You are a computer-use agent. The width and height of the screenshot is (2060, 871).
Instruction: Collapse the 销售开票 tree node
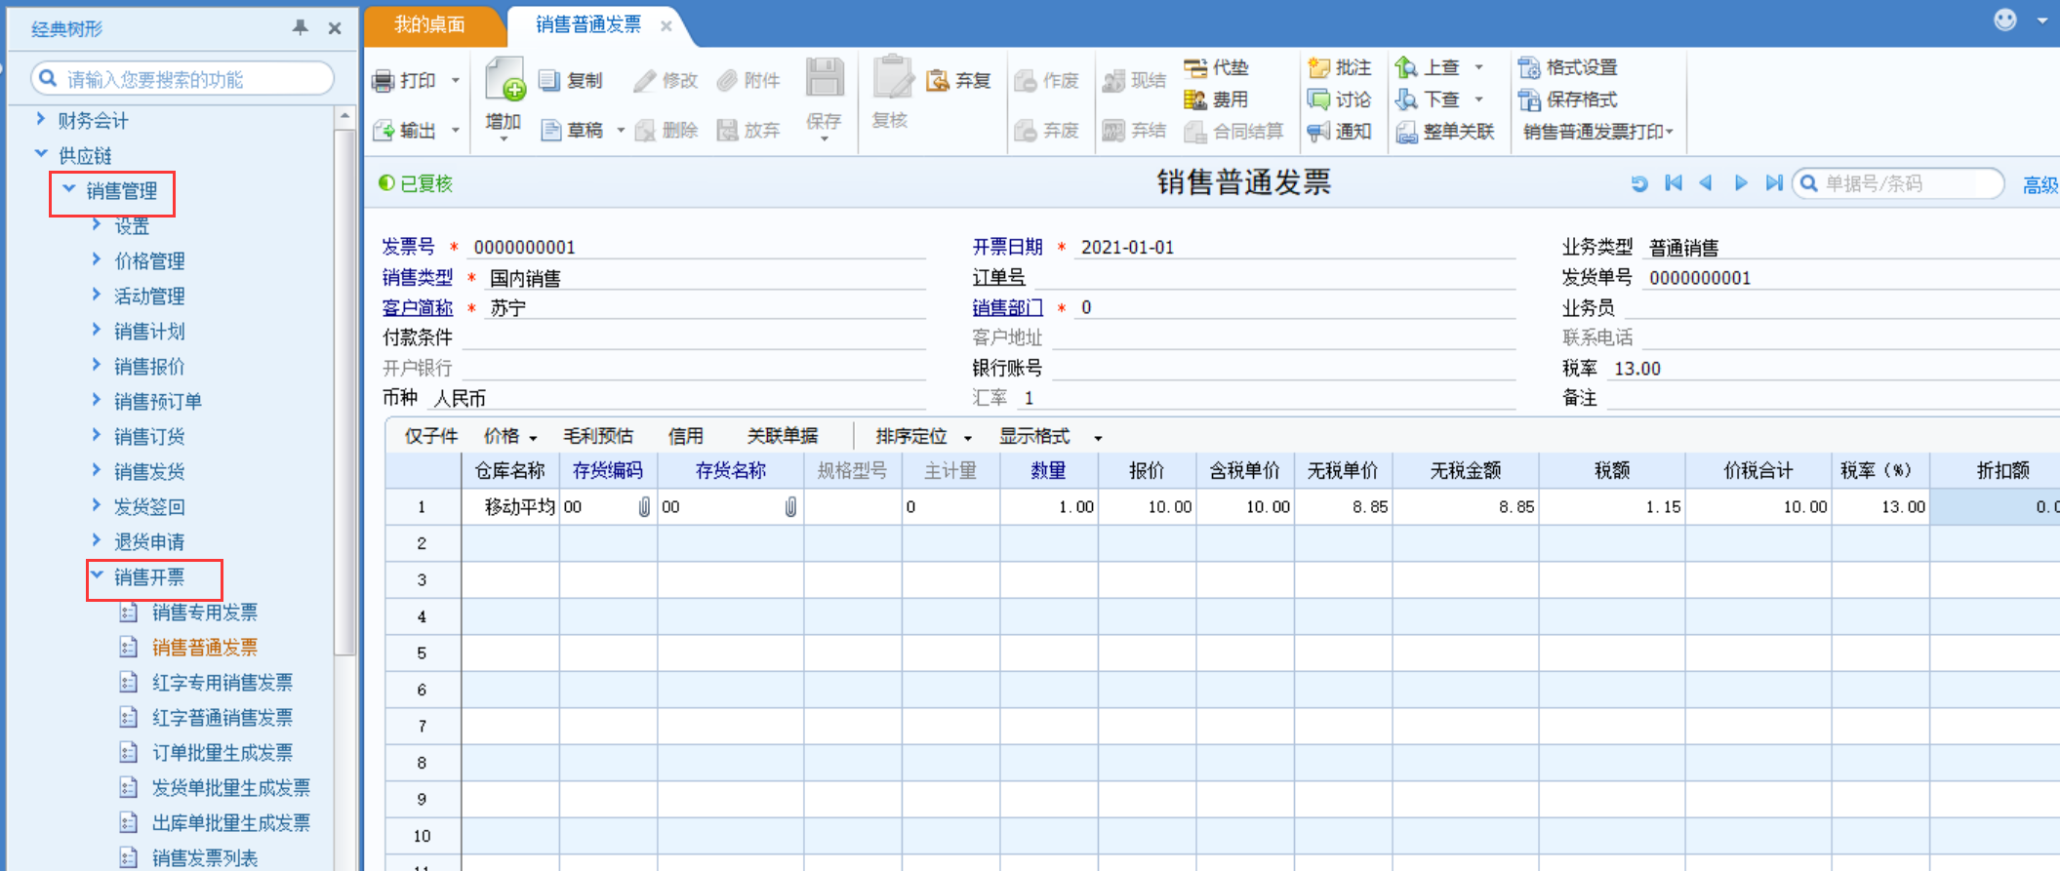(x=97, y=575)
